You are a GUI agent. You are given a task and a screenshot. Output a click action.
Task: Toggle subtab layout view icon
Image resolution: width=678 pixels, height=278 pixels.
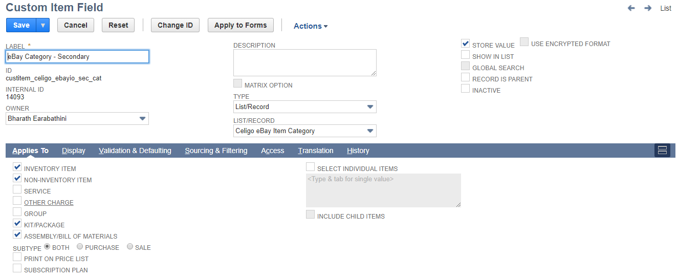tap(662, 150)
